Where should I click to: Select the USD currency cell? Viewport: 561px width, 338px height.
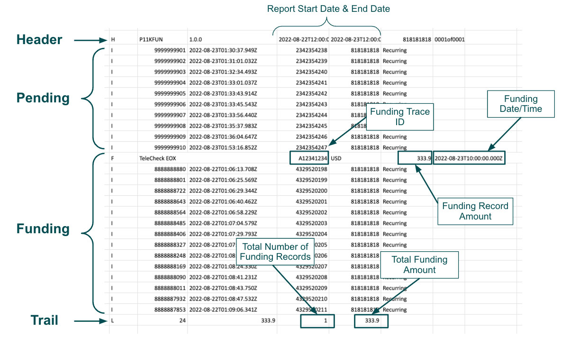point(336,158)
